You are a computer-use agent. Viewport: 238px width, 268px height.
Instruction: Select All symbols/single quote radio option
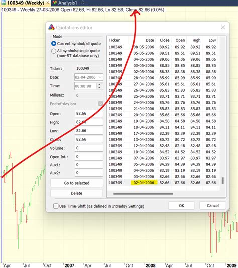54,51
